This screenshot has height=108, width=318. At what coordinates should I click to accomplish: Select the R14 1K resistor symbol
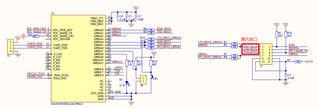click(x=127, y=63)
